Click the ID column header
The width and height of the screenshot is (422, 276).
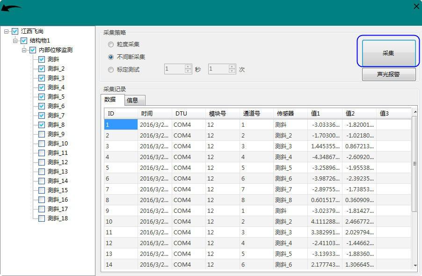121,114
